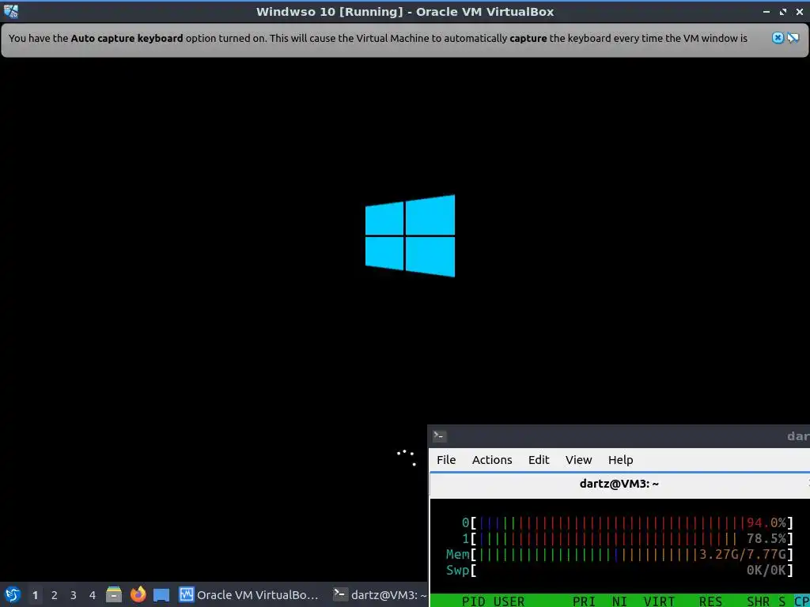Click the SHR column header in htop

tap(758, 601)
